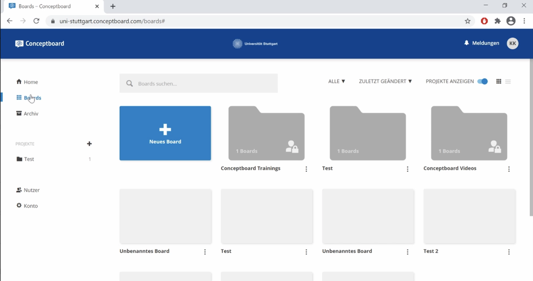The width and height of the screenshot is (533, 281).
Task: Open a new browser tab
Action: 113,6
